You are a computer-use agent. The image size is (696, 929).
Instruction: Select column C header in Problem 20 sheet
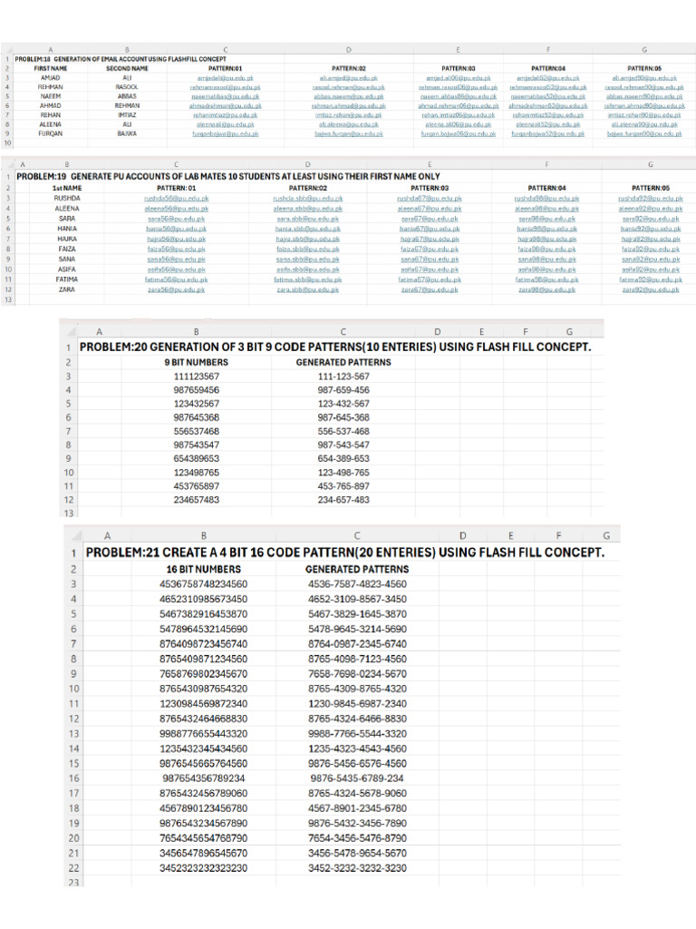[x=343, y=332]
